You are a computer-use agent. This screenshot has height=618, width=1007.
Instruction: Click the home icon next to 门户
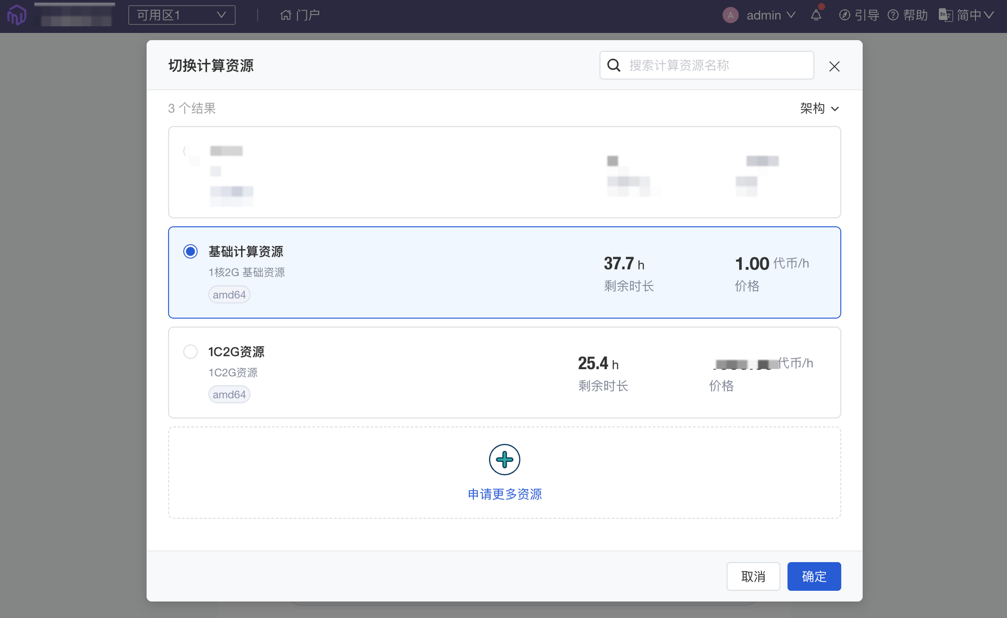click(285, 15)
